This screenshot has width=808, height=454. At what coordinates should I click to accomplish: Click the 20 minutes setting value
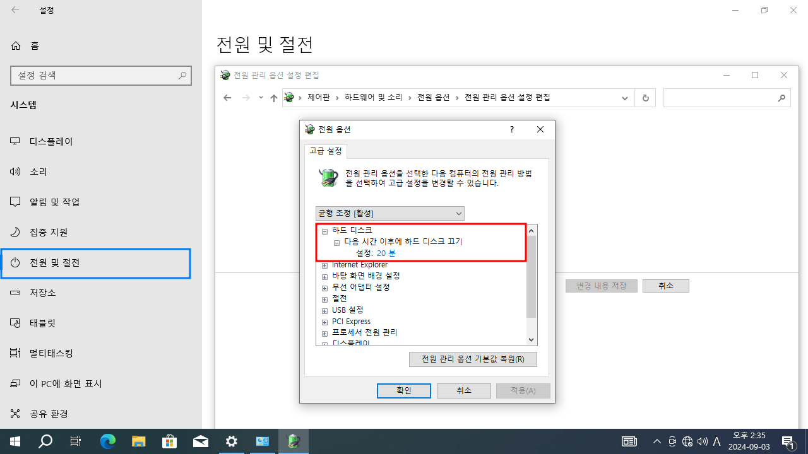point(386,253)
